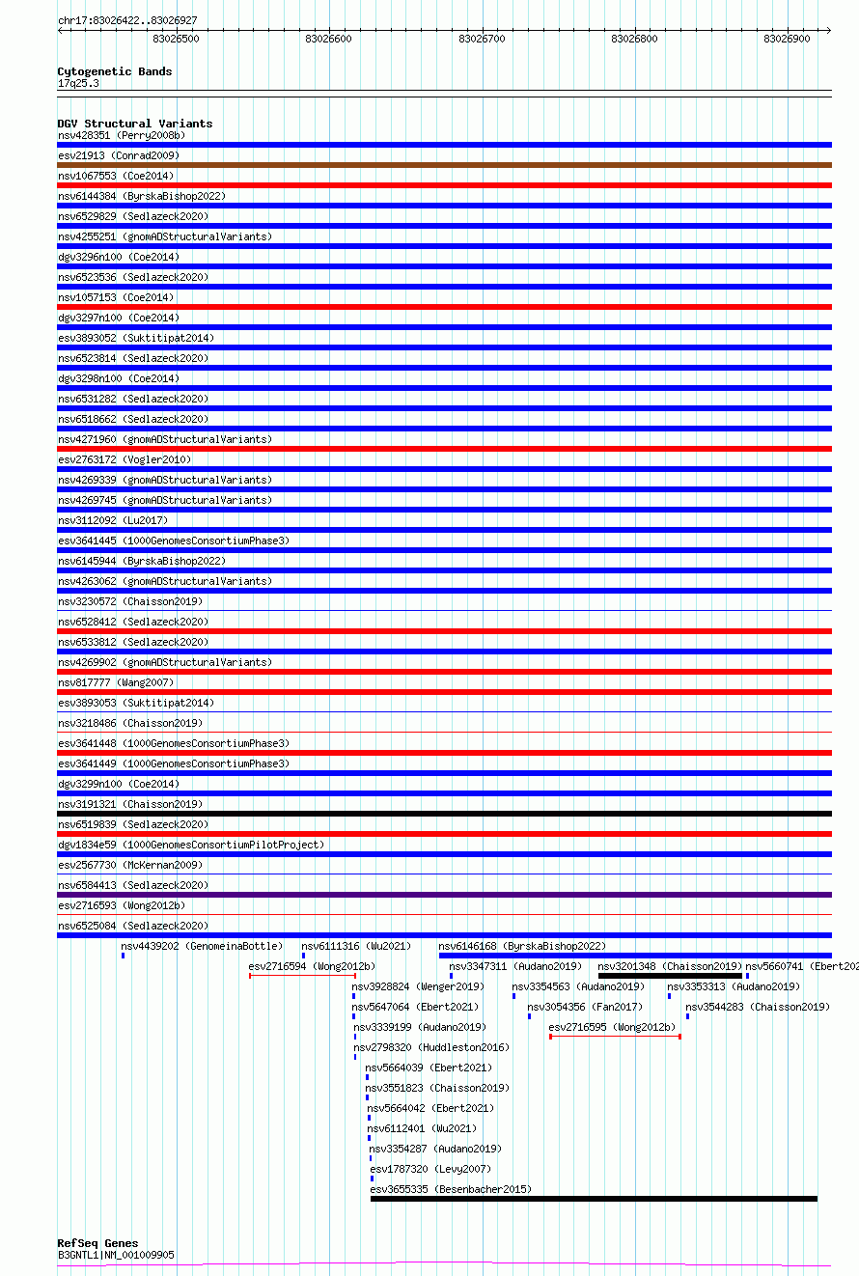Click nsv3218486 (Chaisson2019) label
Image resolution: width=859 pixels, height=1276 pixels.
[x=130, y=723]
